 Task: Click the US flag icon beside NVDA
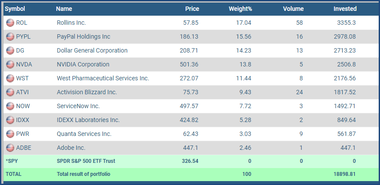pyautogui.click(x=10, y=64)
